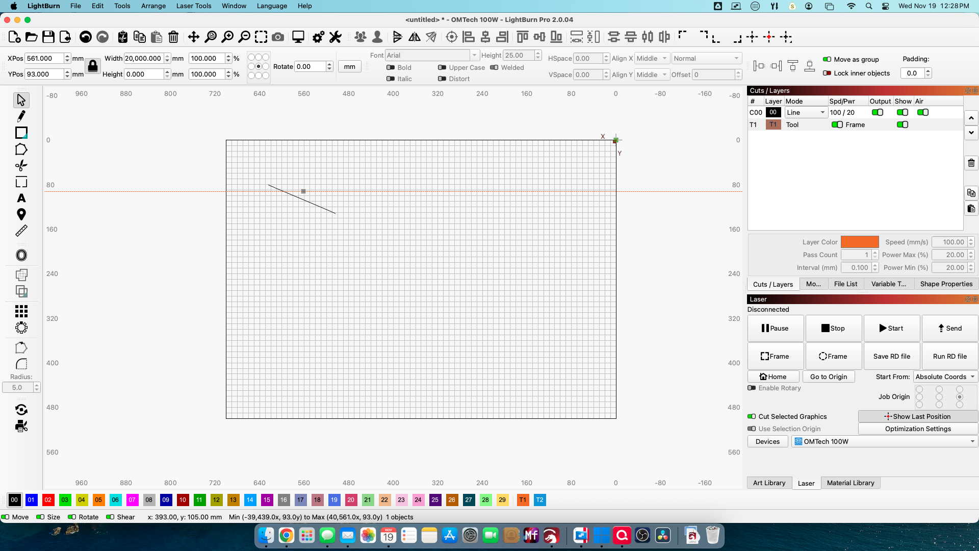Click the Preview monitor icon

pos(298,37)
